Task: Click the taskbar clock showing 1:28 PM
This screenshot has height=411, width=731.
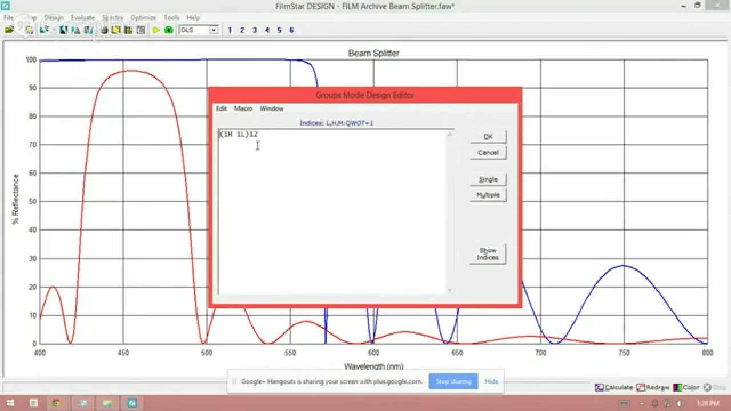Action: point(708,403)
